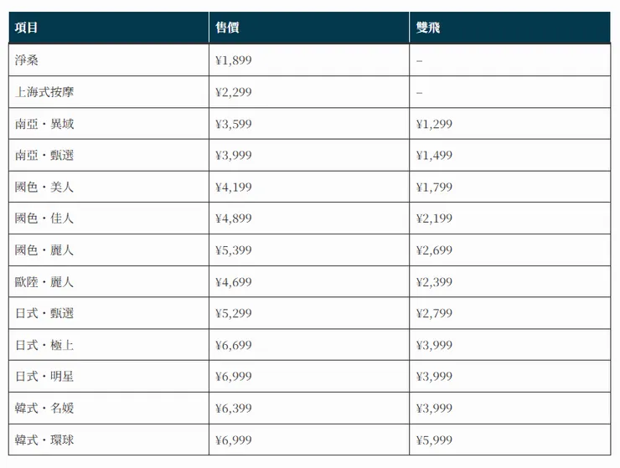
Task: Click the ¥2,299 price cell
Action: [x=309, y=92]
